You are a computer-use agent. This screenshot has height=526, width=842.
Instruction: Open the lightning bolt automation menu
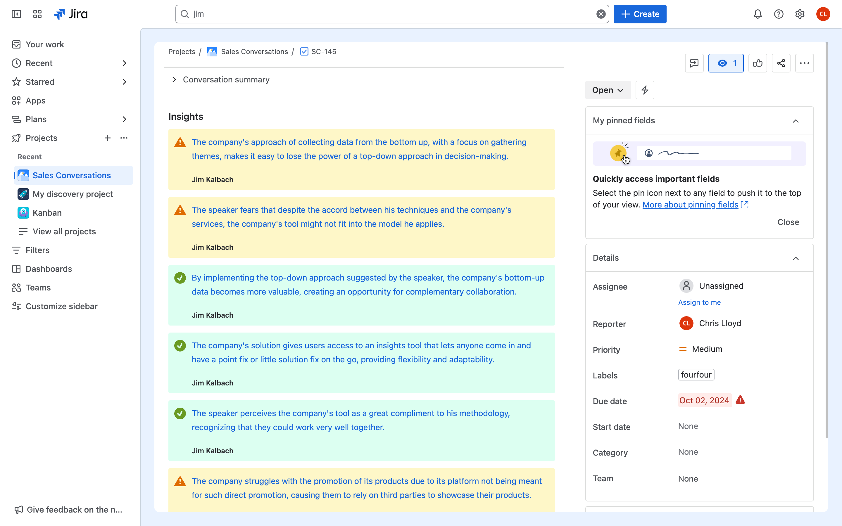(645, 90)
